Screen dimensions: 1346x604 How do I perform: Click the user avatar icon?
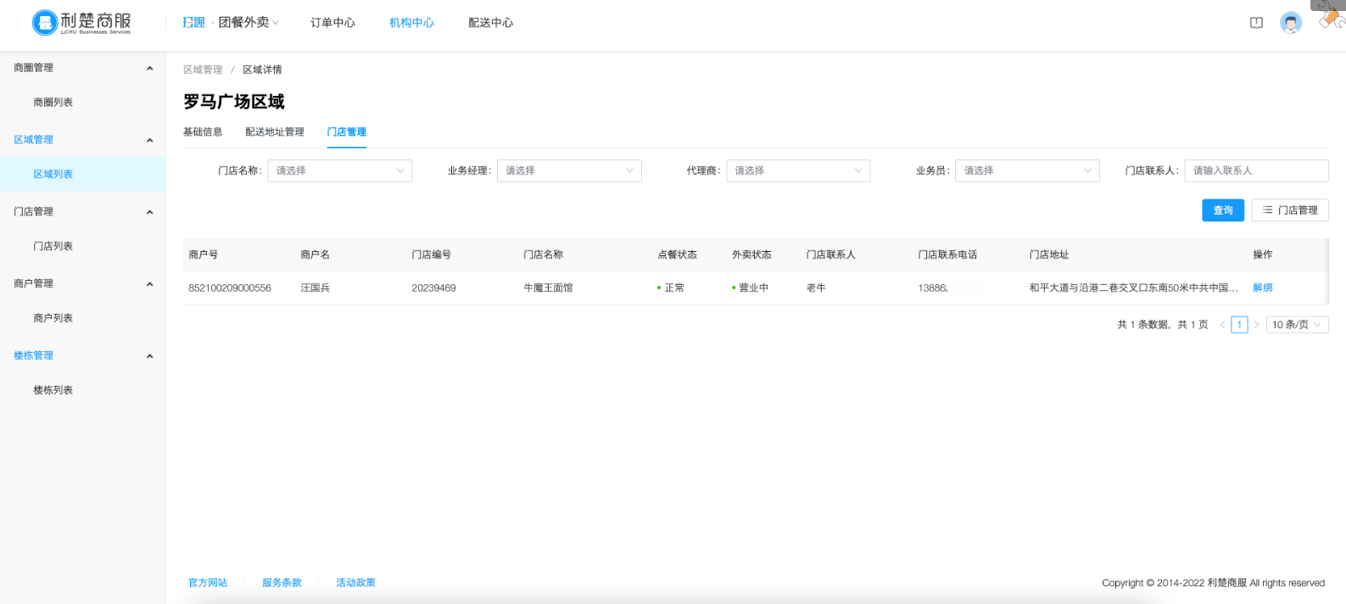click(x=1290, y=23)
